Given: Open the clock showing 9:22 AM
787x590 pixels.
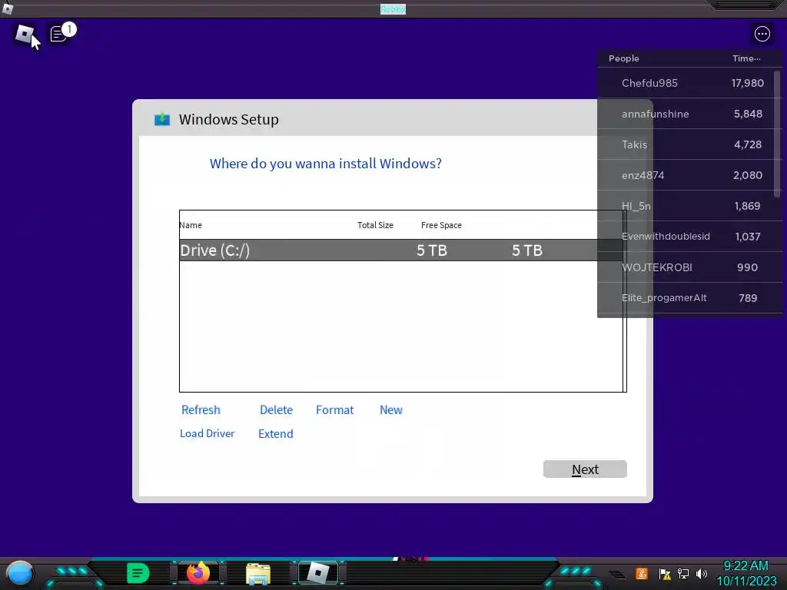Looking at the screenshot, I should 745,573.
